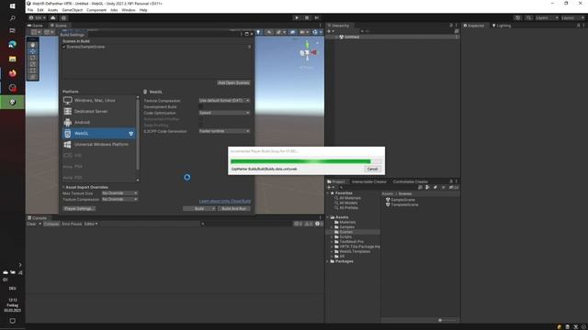
Task: Switch to the Lighting tab
Action: [502, 26]
